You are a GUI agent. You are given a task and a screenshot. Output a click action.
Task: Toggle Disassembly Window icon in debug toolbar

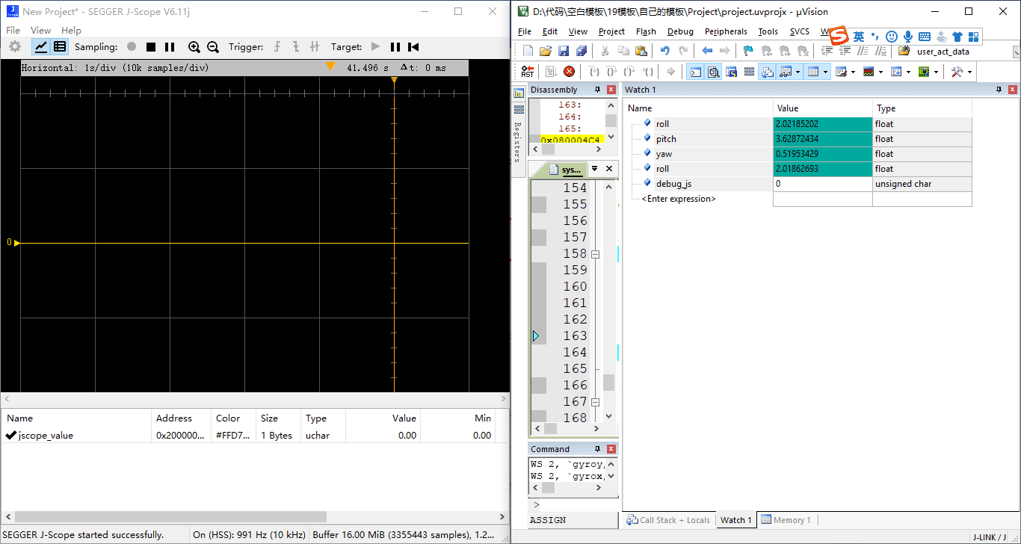(713, 72)
